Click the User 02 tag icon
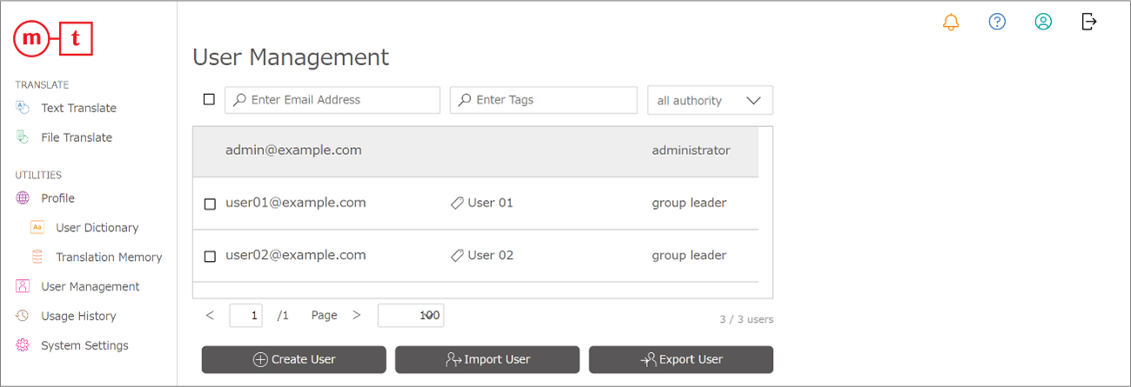 tap(456, 256)
